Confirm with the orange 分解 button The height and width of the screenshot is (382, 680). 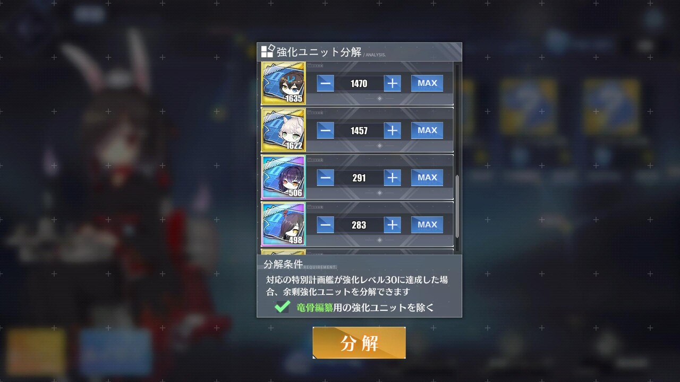click(359, 343)
